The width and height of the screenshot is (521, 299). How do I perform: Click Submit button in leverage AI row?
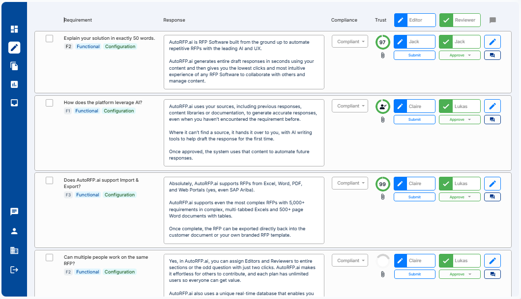tap(415, 119)
